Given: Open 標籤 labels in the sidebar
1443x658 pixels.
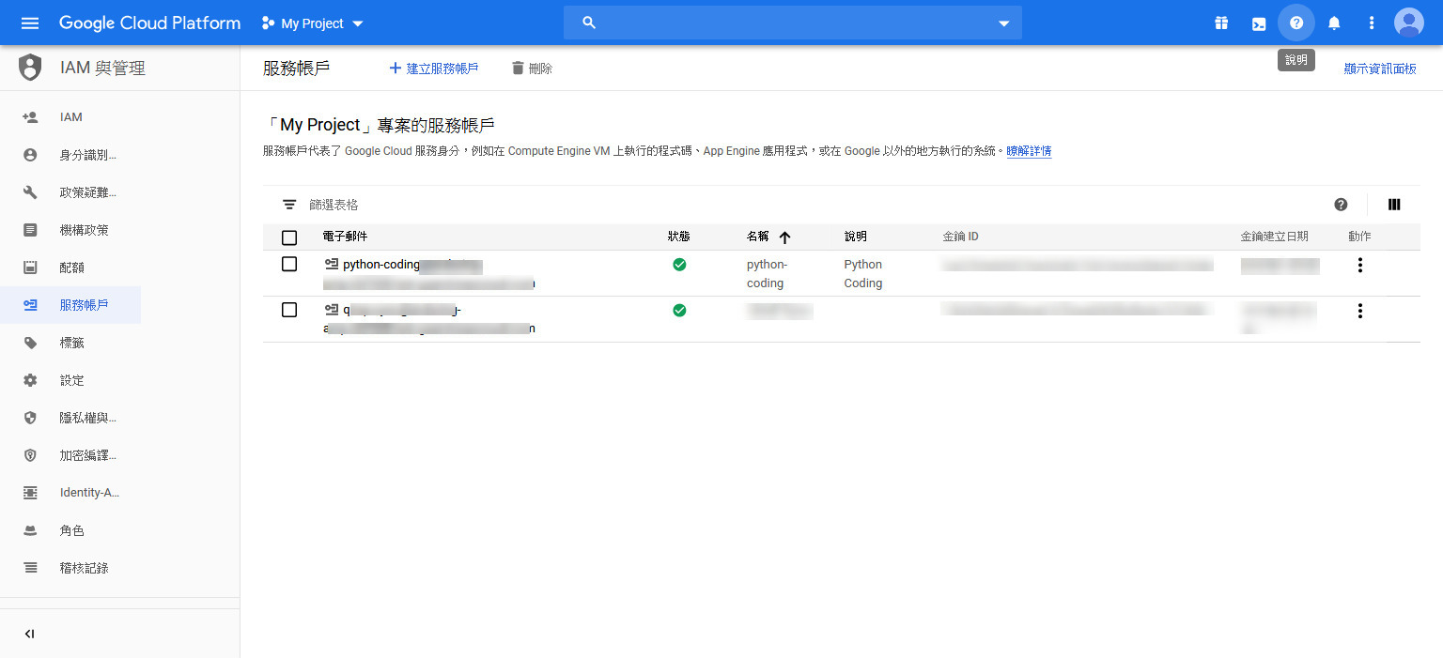Looking at the screenshot, I should [x=70, y=343].
